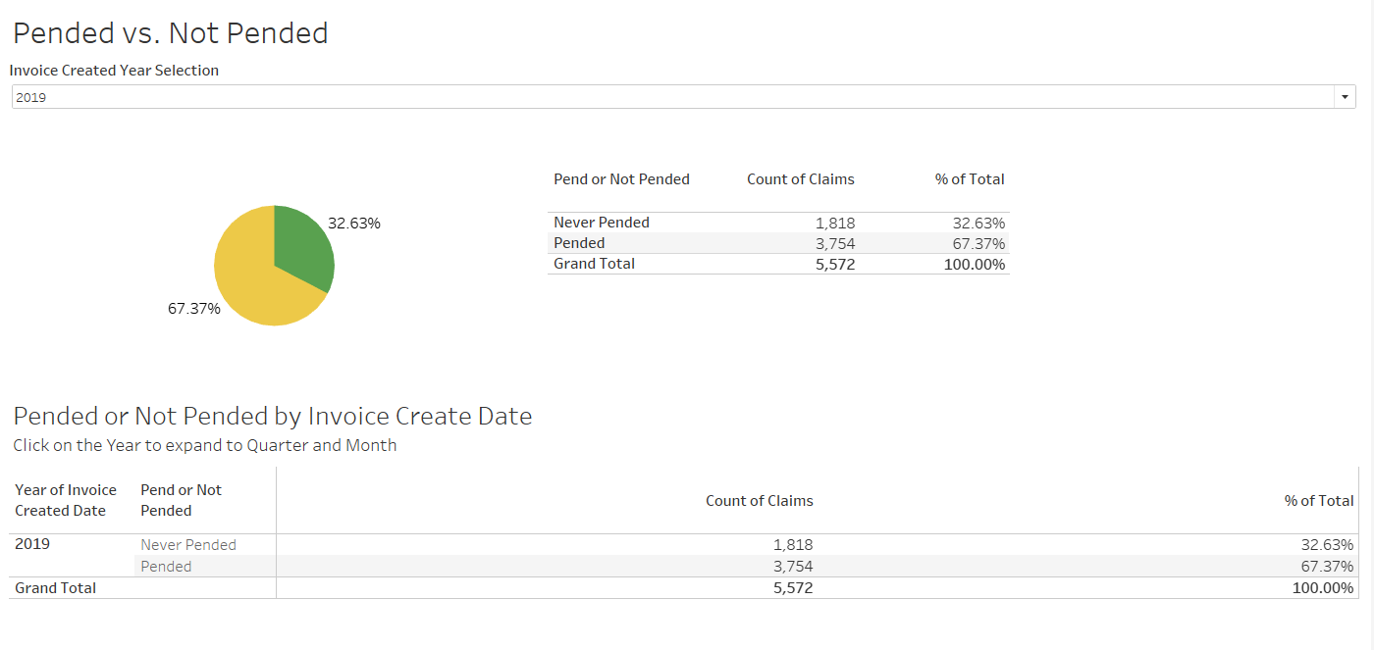Click the 3,754 value in lower table
The width and height of the screenshot is (1374, 650).
click(792, 567)
